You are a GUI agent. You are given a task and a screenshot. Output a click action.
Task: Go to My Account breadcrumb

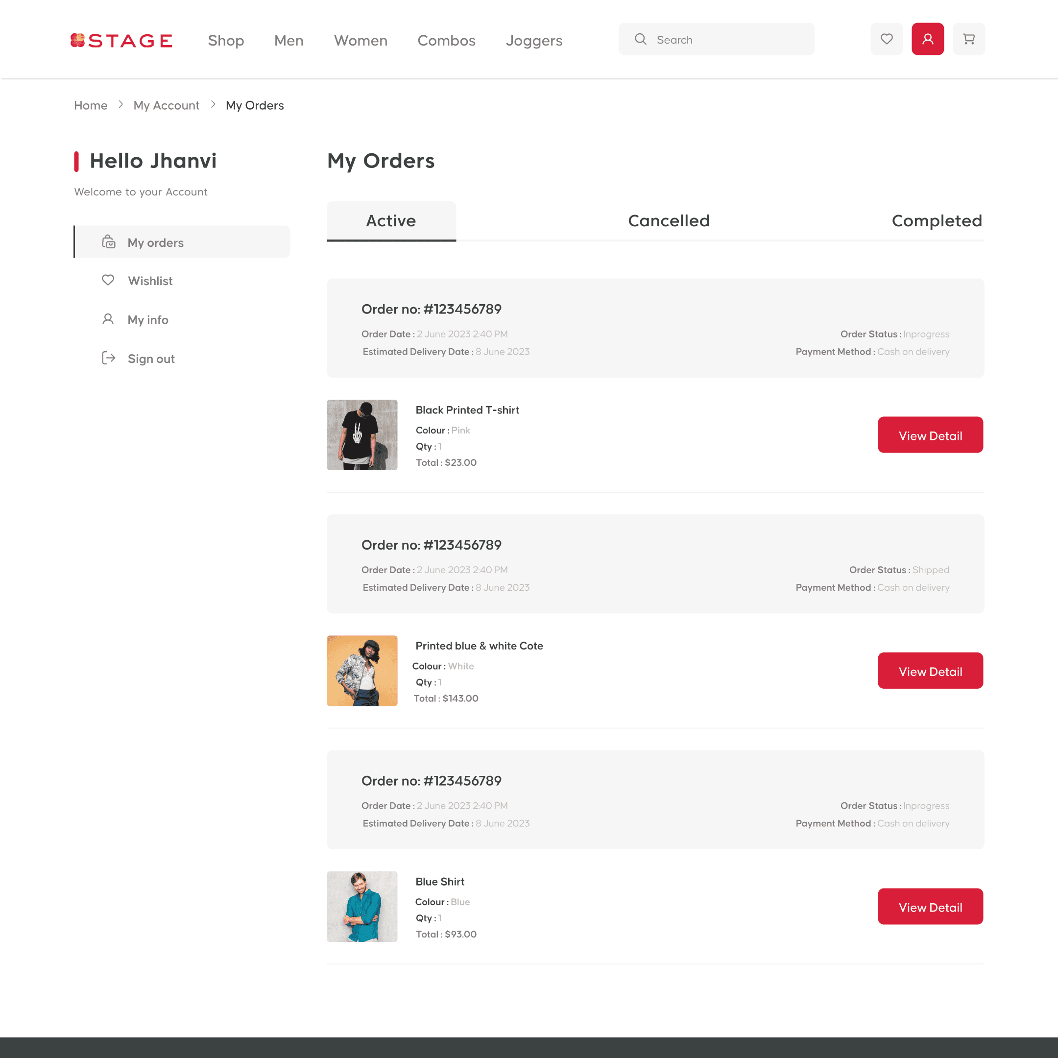click(166, 105)
